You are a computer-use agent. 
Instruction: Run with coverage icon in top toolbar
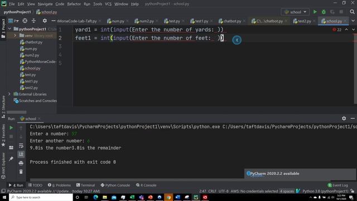332,12
